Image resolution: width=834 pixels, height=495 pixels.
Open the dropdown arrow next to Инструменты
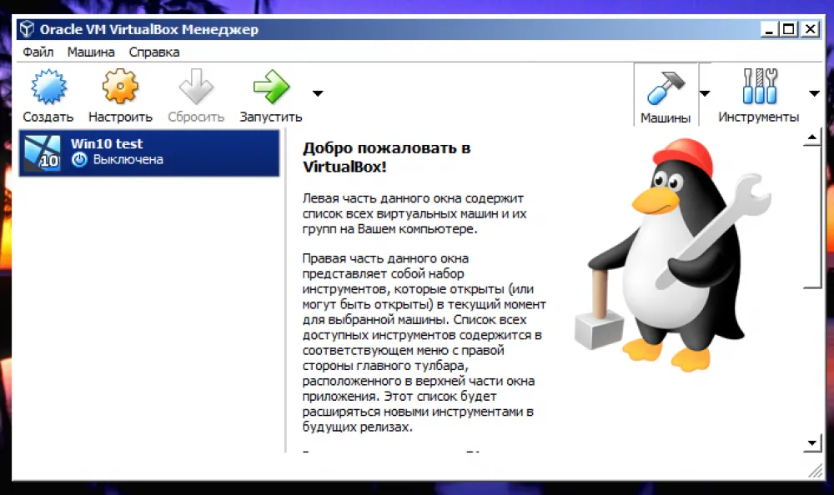tap(814, 93)
